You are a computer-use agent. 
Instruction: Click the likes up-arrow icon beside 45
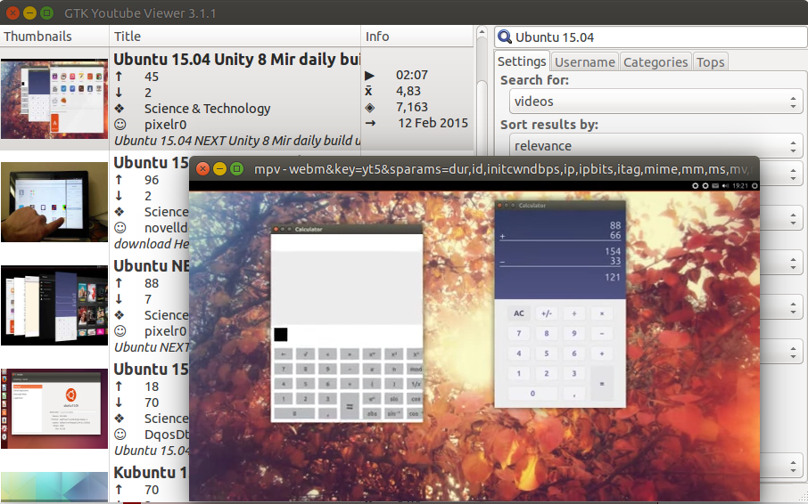(x=119, y=77)
